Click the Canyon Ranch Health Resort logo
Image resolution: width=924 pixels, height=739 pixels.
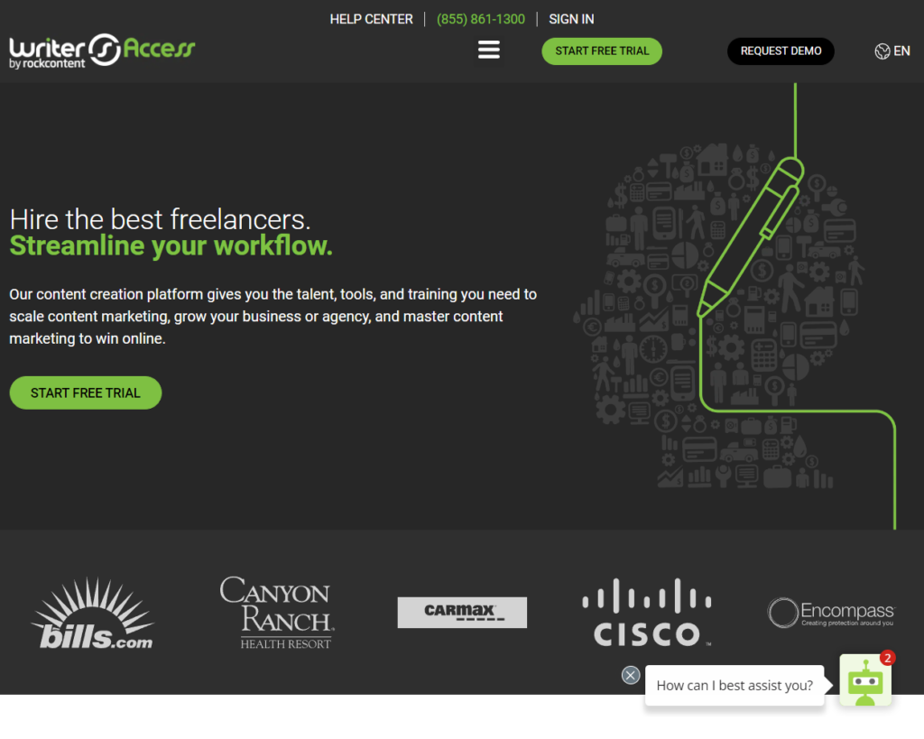pos(275,612)
